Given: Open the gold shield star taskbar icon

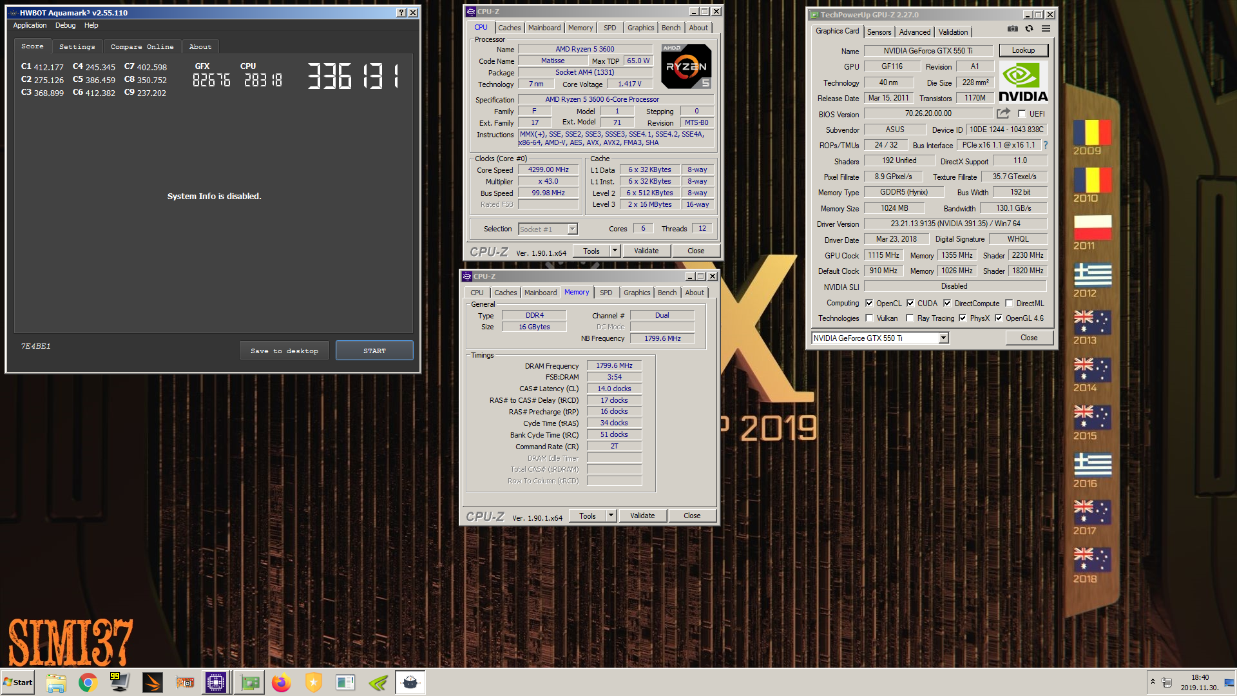Looking at the screenshot, I should coord(314,682).
